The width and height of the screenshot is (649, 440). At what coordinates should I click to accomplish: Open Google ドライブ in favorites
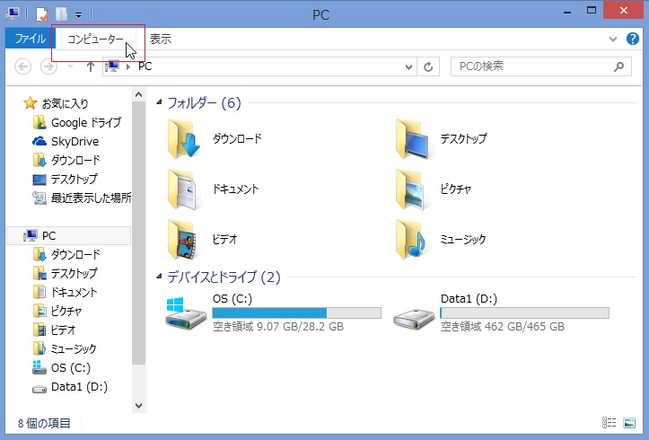(77, 122)
